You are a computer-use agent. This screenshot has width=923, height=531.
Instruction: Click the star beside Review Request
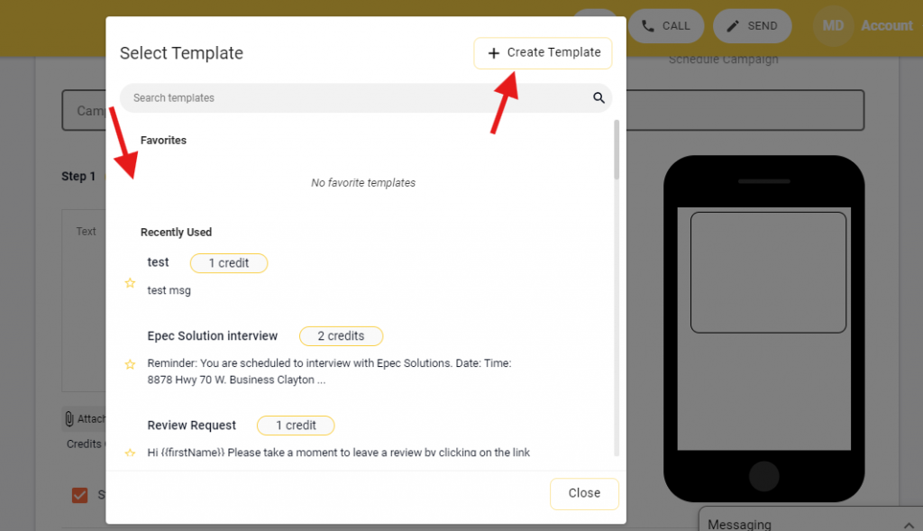pos(130,453)
